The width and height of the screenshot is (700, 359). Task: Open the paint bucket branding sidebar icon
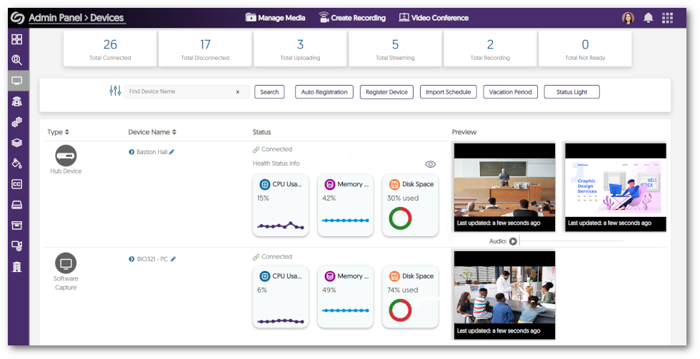pyautogui.click(x=17, y=163)
